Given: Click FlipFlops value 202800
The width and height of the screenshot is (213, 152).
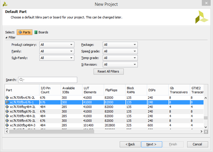Looking at the screenshot, I should point(110,125).
